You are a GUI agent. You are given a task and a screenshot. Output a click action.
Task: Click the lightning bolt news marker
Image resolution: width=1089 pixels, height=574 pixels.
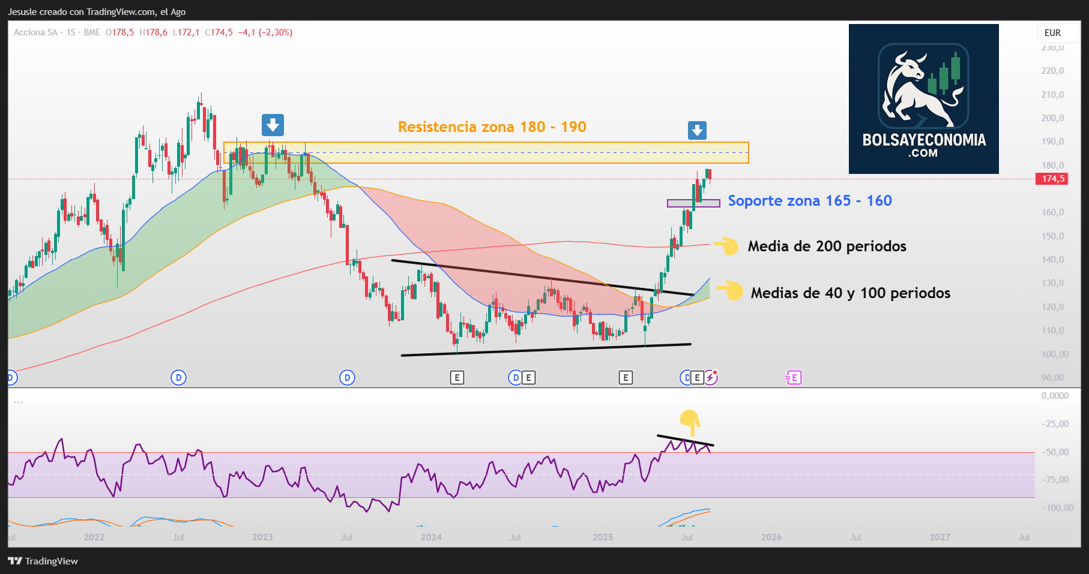pyautogui.click(x=711, y=377)
